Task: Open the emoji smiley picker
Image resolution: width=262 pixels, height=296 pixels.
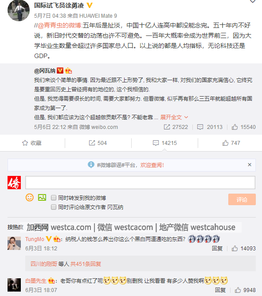Action: [30, 198]
